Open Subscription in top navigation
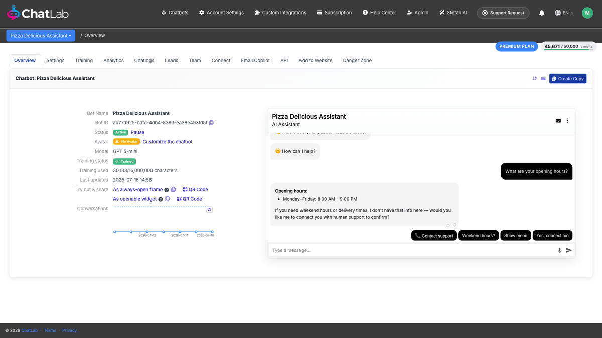The image size is (602, 338). pyautogui.click(x=334, y=13)
